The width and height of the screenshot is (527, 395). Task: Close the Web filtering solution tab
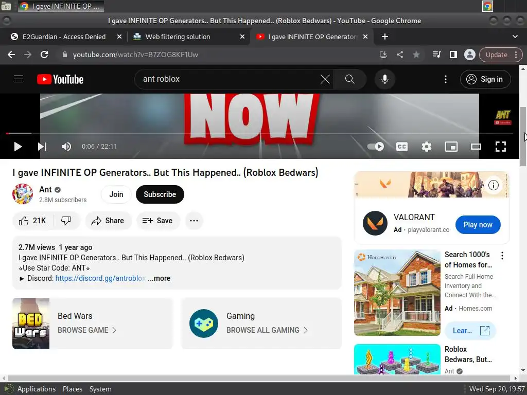coord(242,37)
